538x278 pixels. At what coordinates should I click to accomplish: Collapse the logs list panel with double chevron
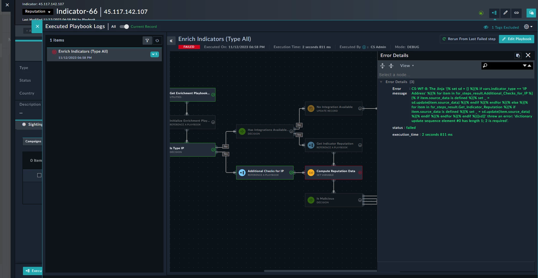coord(171,41)
